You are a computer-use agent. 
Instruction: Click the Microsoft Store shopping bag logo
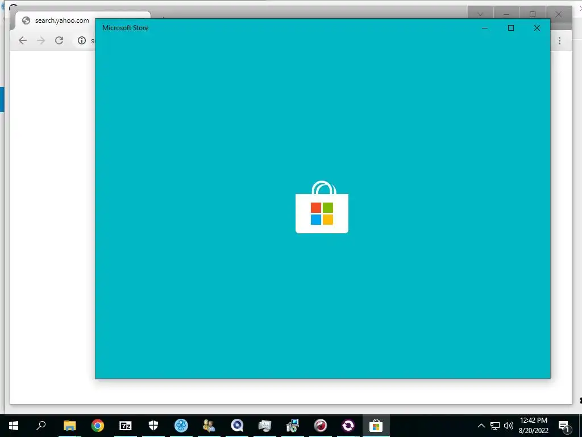click(x=322, y=207)
